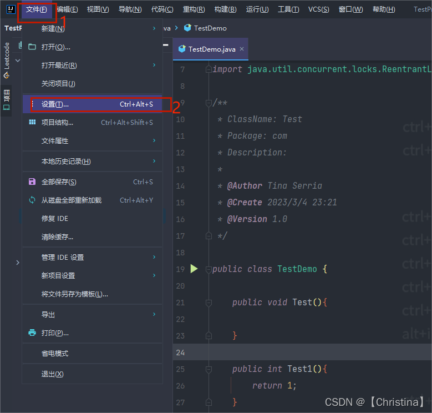Image resolution: width=432 pixels, height=413 pixels.
Task: Expand the 新项目设置 submenu
Action: point(154,275)
